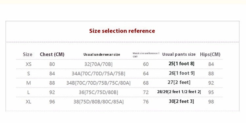Click the Hips(CM) column header
This screenshot has height=123, width=246.
coord(210,54)
